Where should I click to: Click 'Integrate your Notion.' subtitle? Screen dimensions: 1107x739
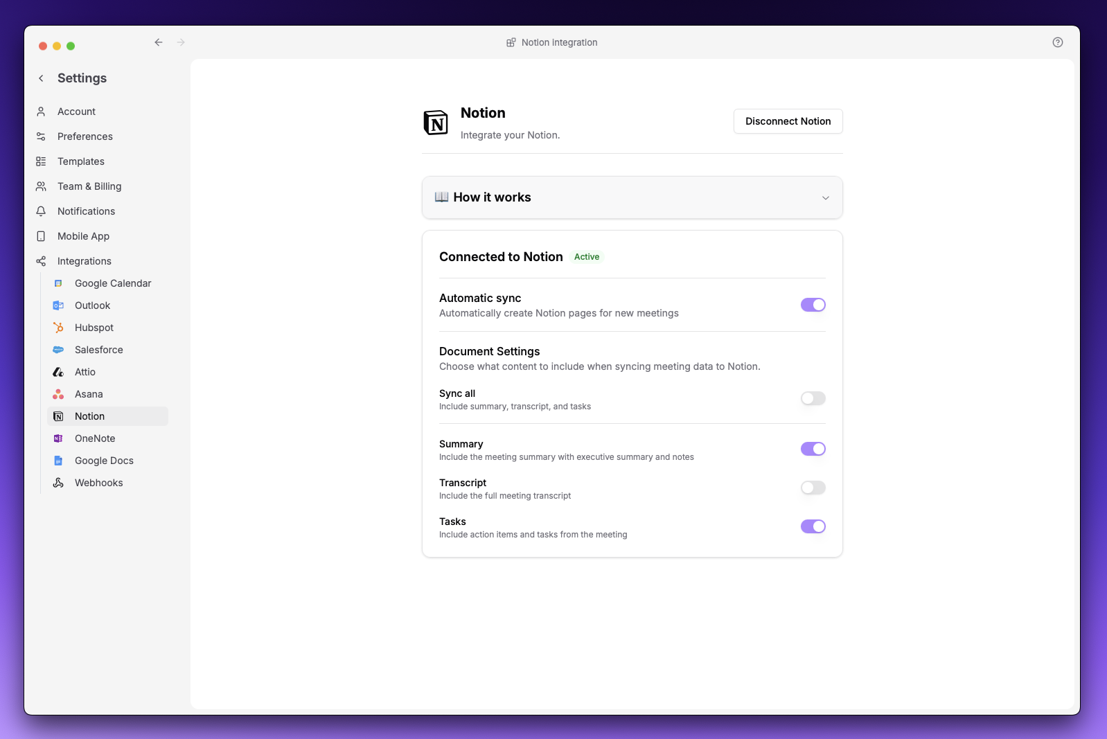[510, 135]
